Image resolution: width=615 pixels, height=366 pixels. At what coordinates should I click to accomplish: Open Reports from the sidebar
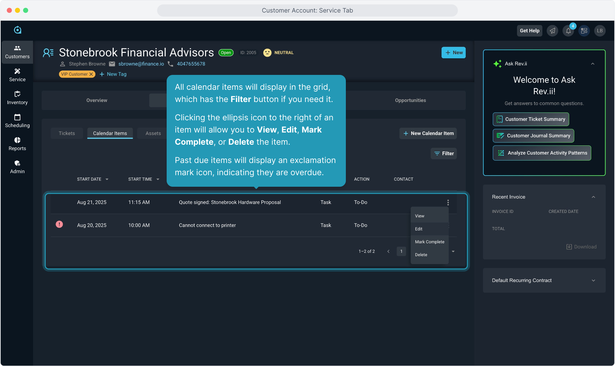tap(17, 144)
